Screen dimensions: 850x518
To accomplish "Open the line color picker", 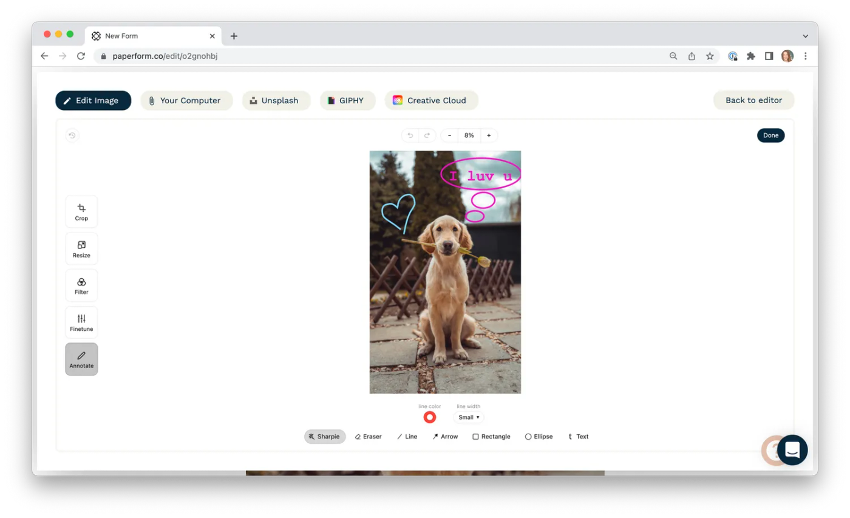I will click(430, 417).
